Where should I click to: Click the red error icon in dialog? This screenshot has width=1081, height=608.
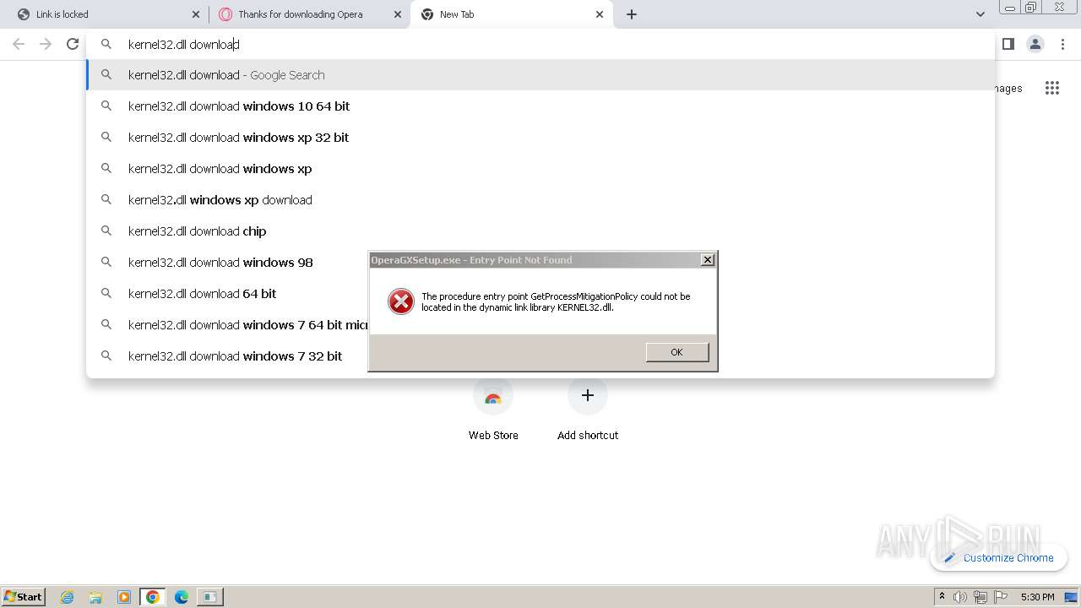(x=400, y=301)
